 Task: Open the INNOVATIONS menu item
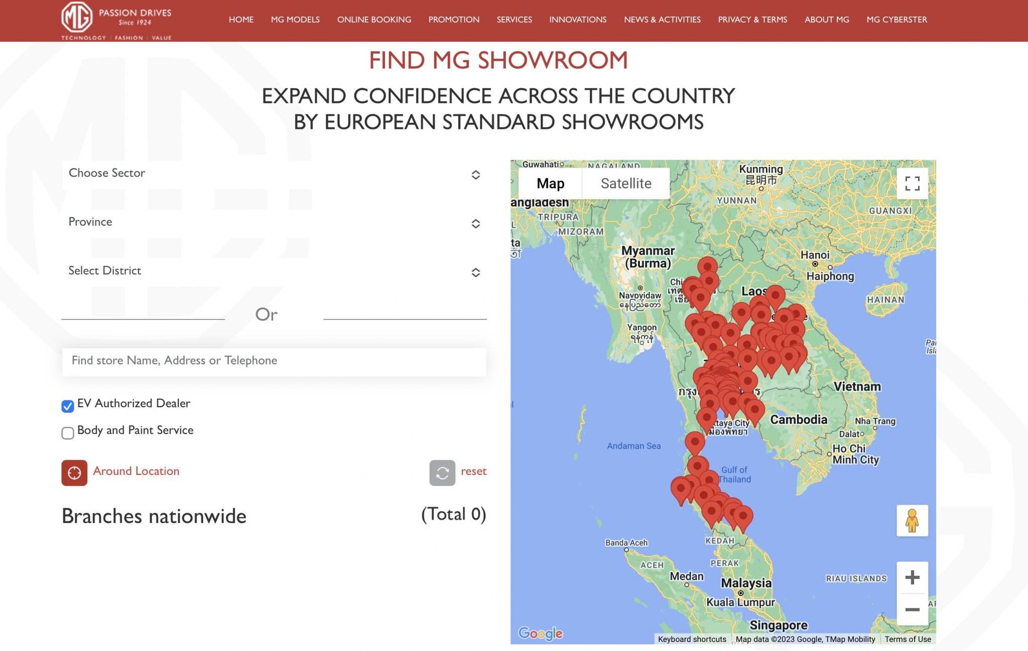pyautogui.click(x=578, y=20)
